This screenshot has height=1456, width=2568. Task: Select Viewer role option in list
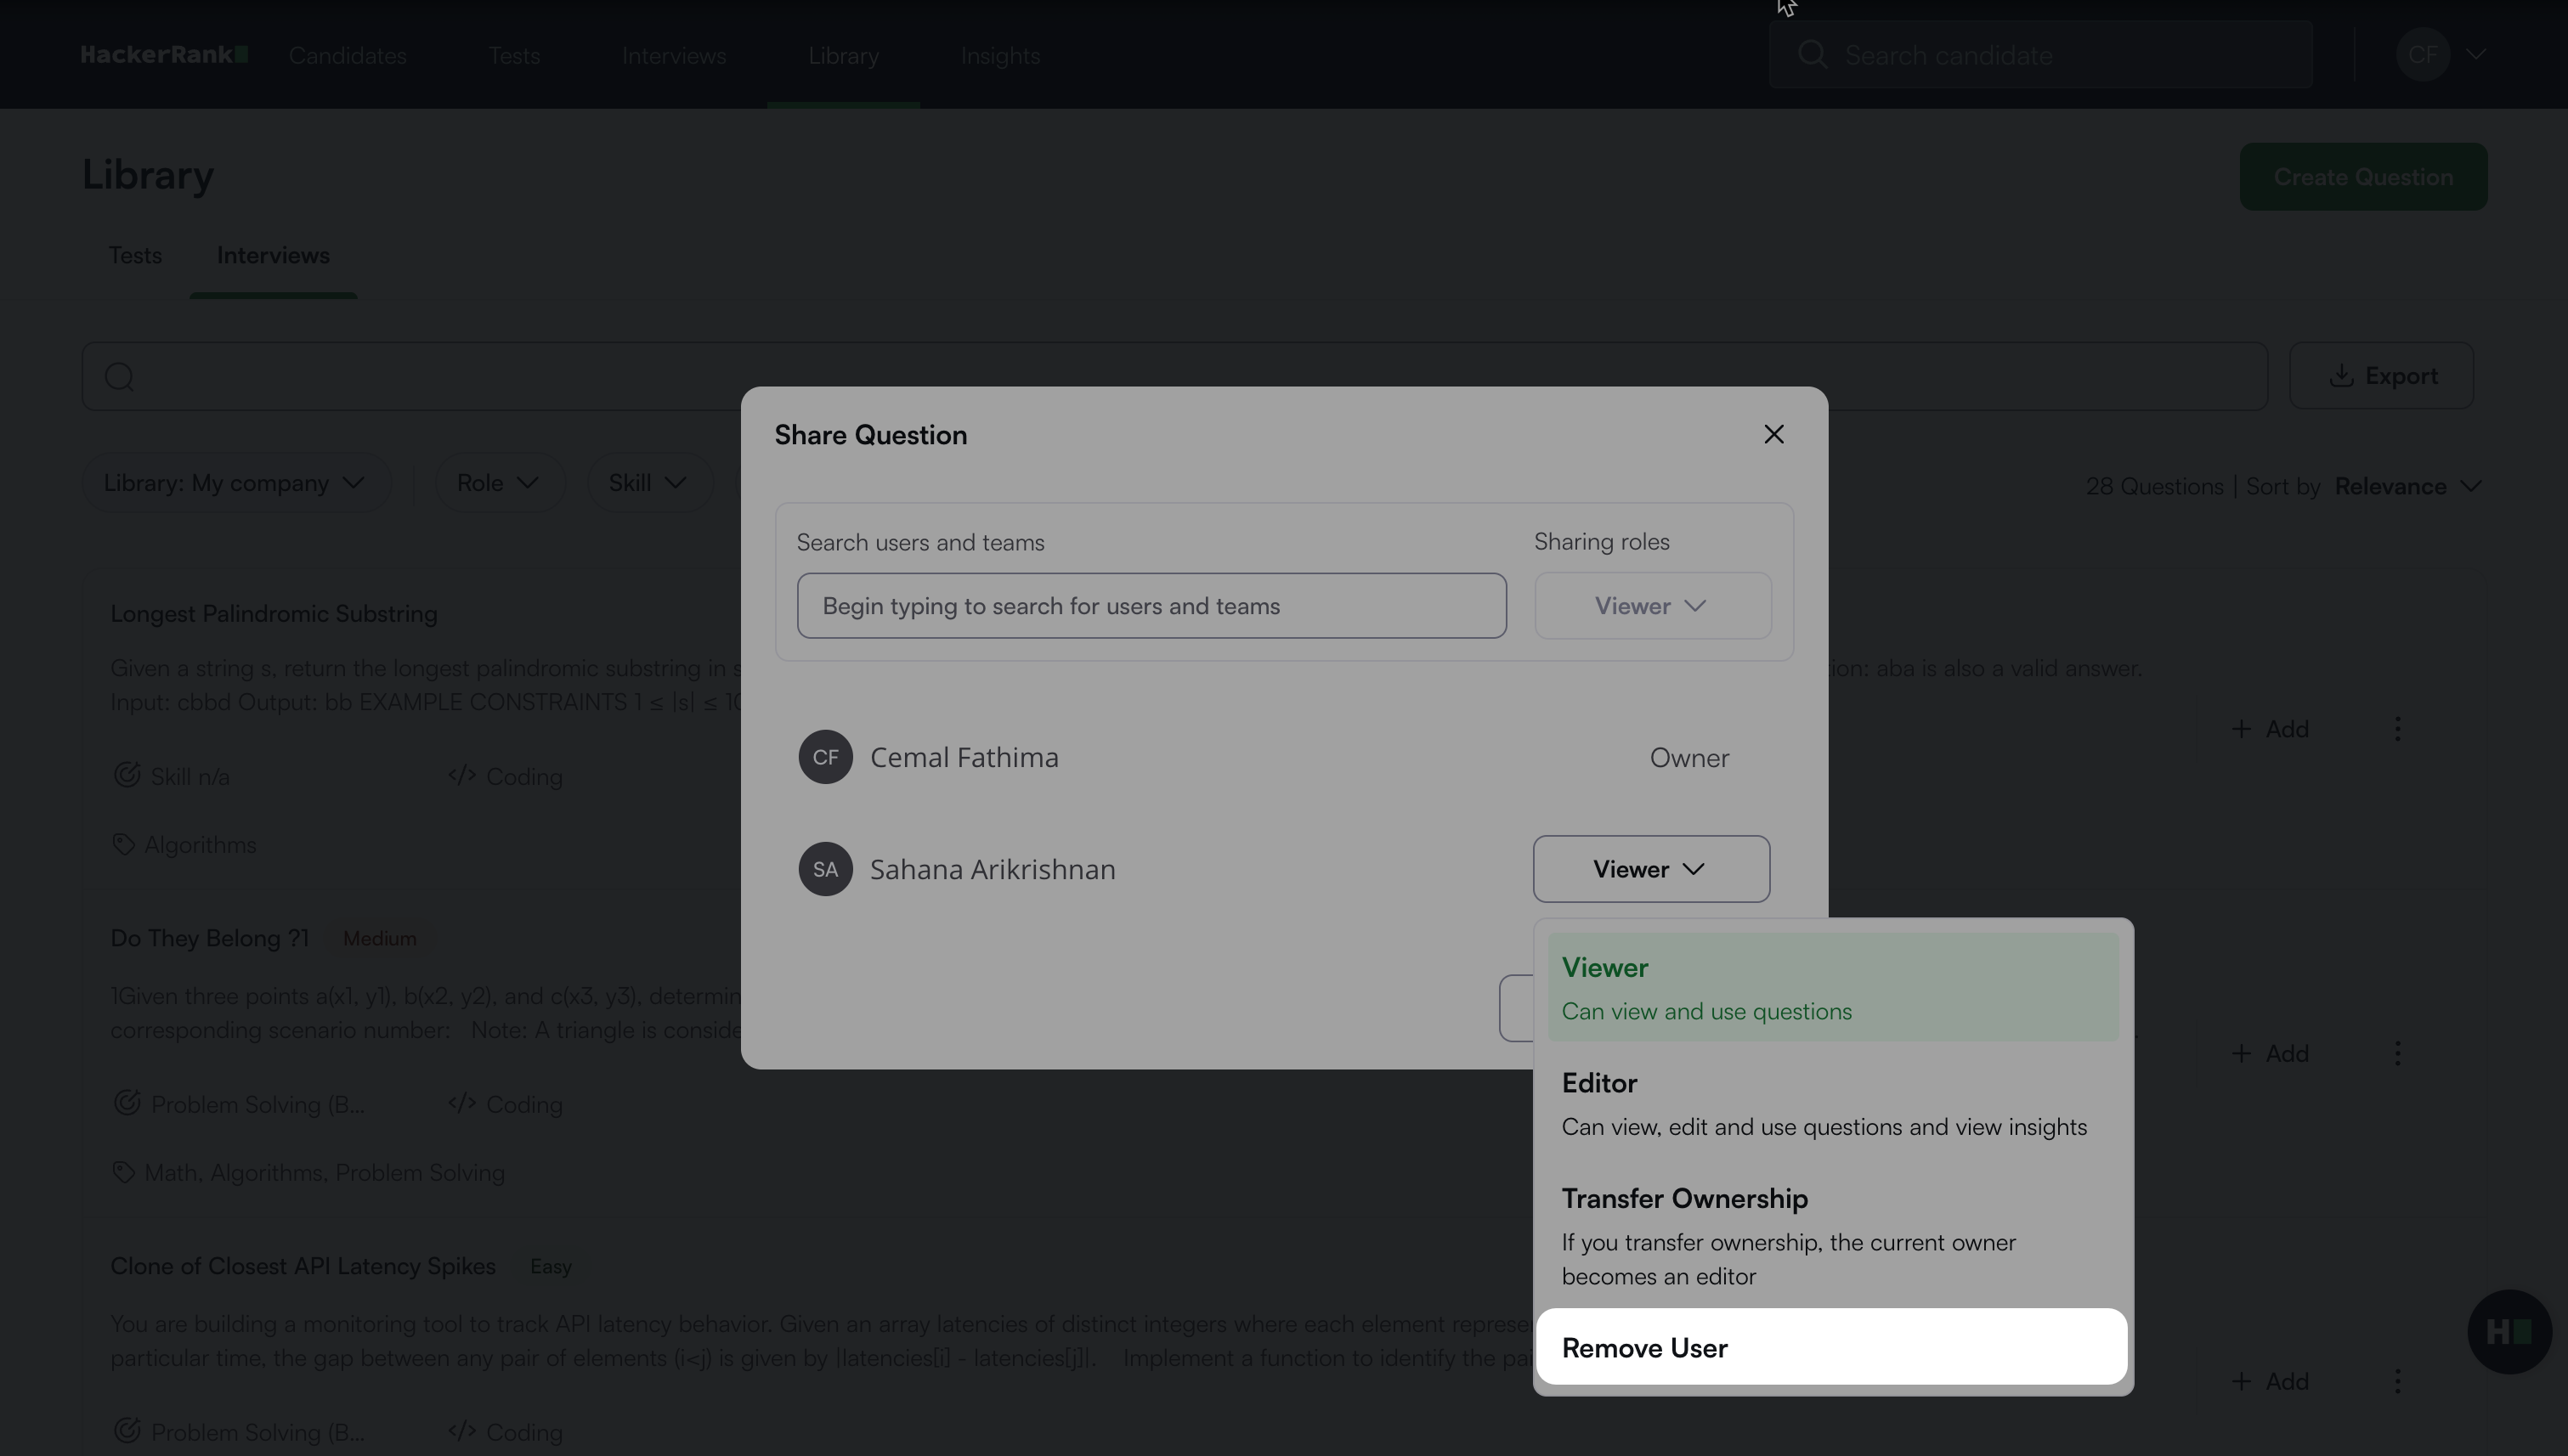pos(1830,987)
